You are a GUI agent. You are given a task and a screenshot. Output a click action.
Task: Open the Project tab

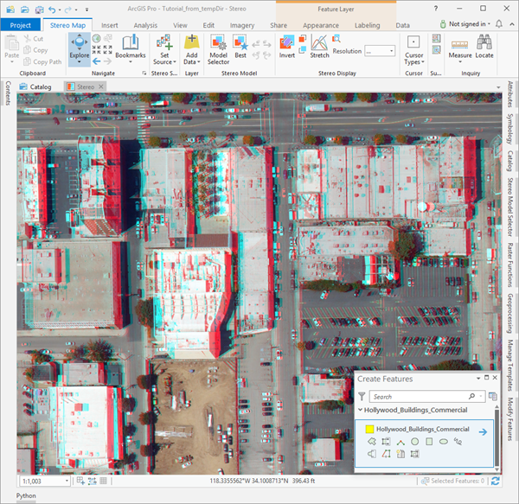[20, 25]
